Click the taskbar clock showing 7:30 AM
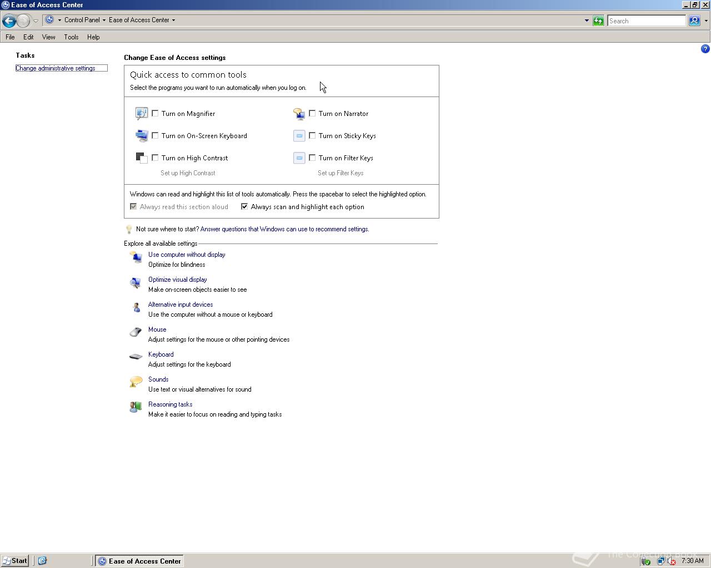Viewport: 711px width, 568px height. click(x=693, y=561)
